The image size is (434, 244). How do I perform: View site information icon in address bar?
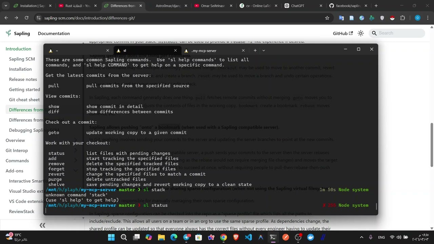[x=38, y=18]
